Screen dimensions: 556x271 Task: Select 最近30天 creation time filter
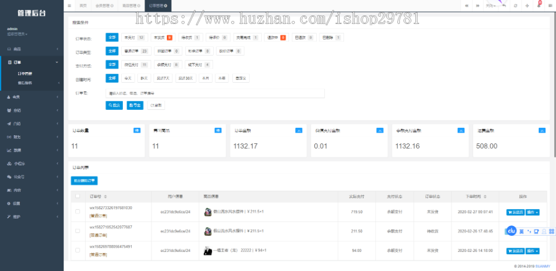(x=185, y=78)
